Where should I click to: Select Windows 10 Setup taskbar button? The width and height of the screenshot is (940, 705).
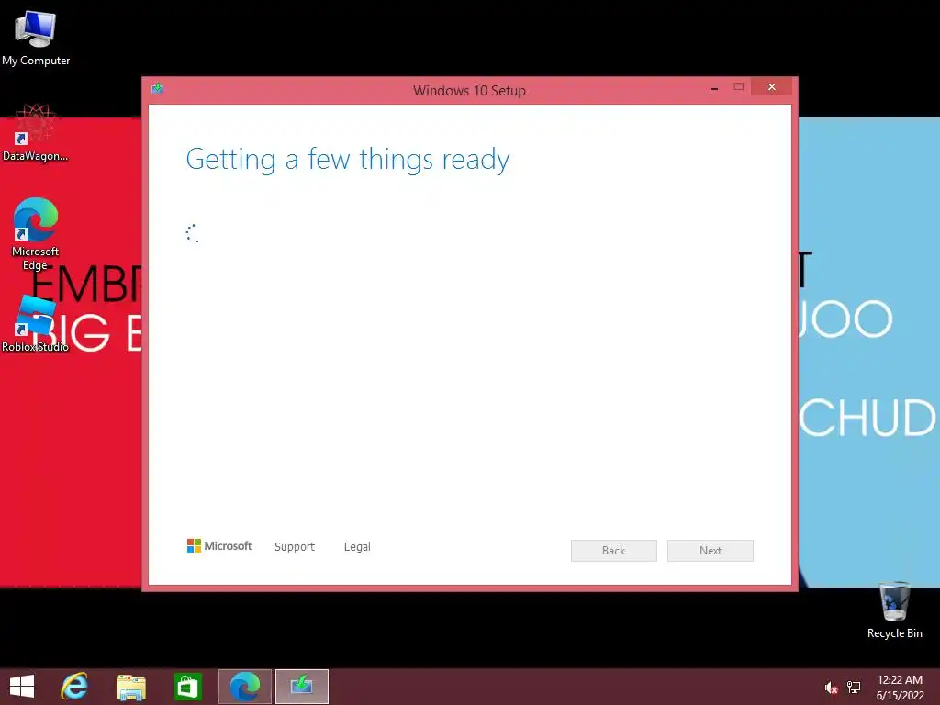(301, 687)
